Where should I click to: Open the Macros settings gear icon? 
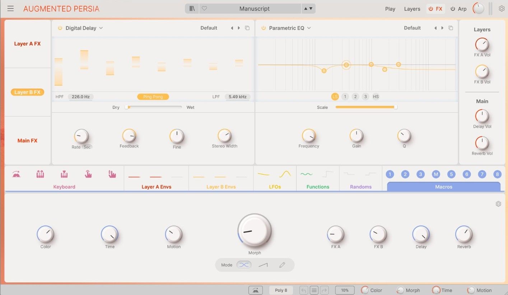pos(498,203)
